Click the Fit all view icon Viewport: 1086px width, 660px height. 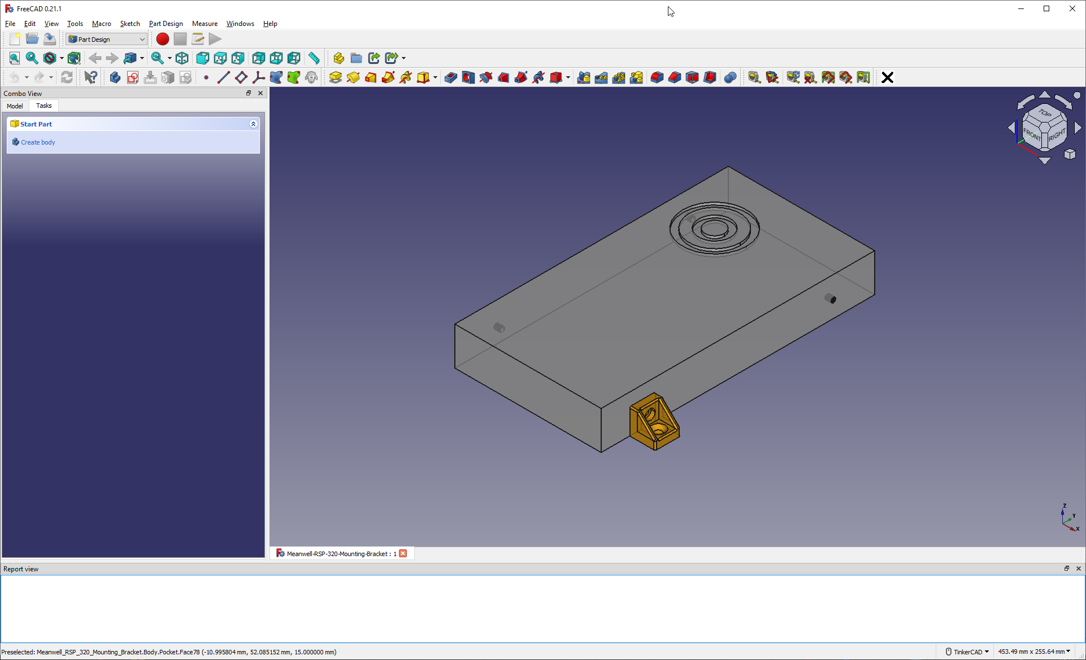15,58
